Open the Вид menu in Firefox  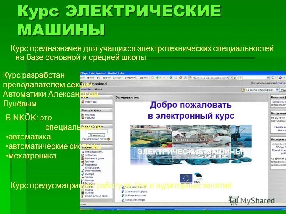(x=99, y=78)
